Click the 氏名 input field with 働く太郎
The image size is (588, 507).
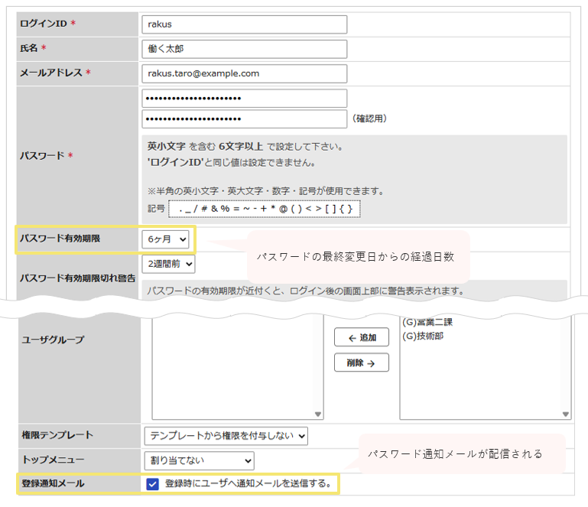click(244, 49)
